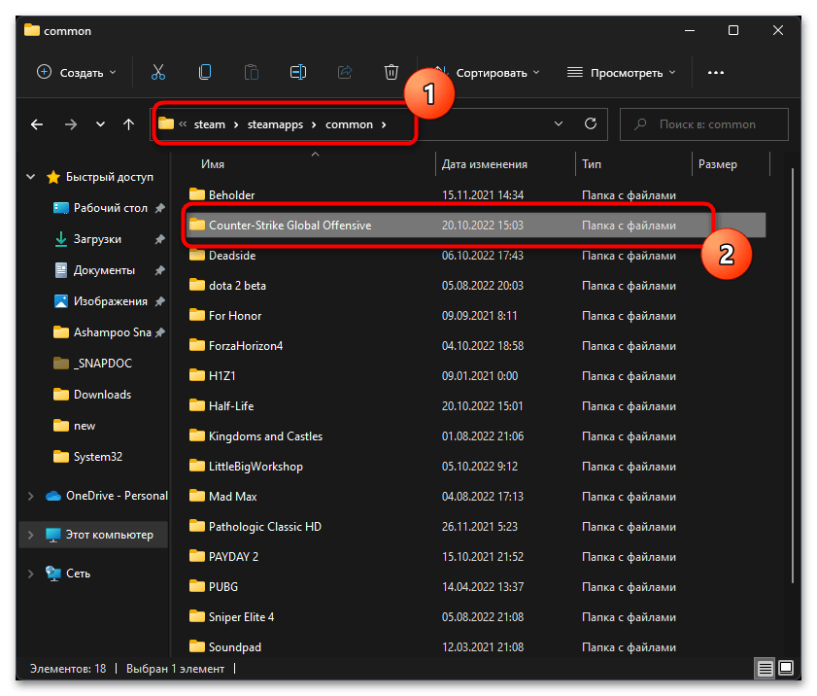
Task: Switch to details view icon in status bar
Action: [765, 668]
